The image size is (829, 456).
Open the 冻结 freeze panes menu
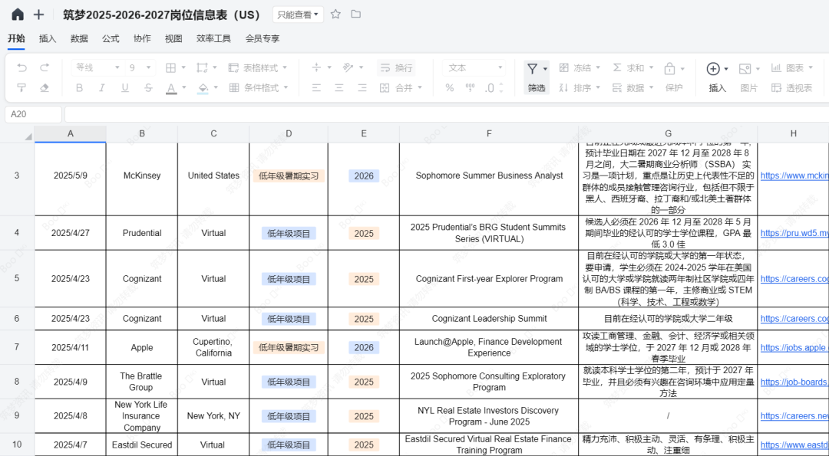(x=580, y=67)
